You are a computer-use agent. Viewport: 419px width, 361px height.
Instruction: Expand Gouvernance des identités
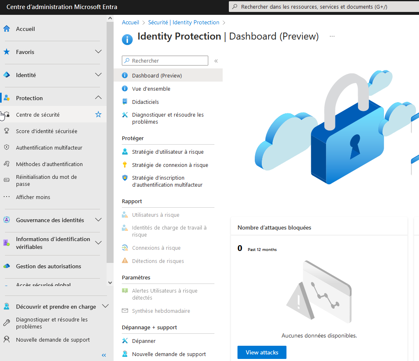(98, 220)
